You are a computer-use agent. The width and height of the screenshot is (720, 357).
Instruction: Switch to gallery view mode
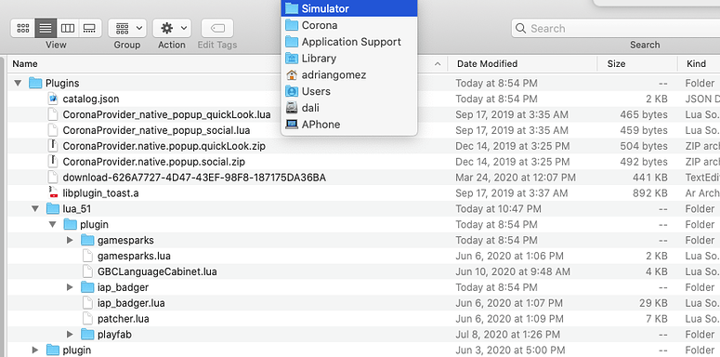click(89, 29)
